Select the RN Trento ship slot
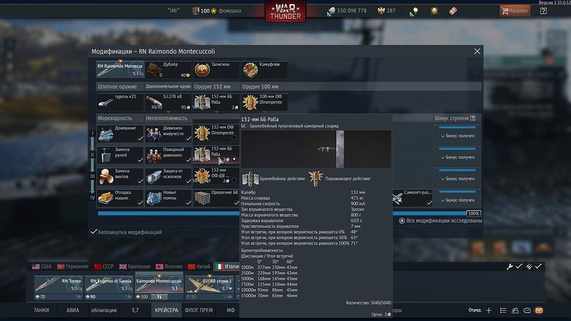 point(58,288)
